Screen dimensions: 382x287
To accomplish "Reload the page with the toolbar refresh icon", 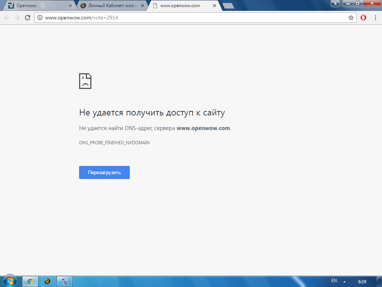I will coord(27,18).
